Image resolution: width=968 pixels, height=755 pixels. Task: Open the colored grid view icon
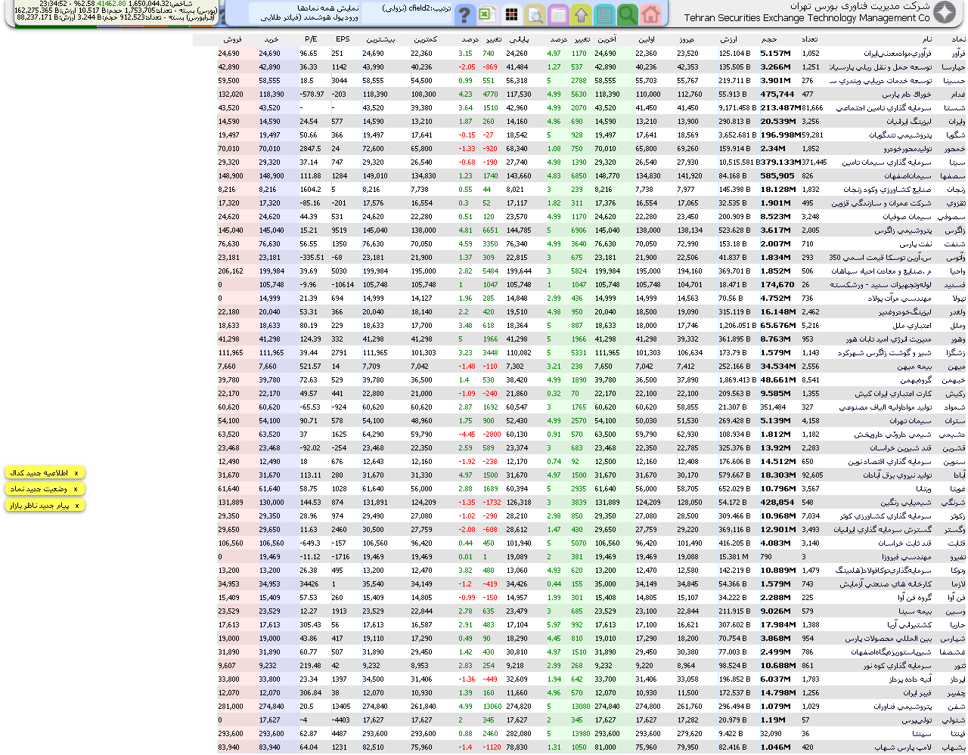point(512,14)
